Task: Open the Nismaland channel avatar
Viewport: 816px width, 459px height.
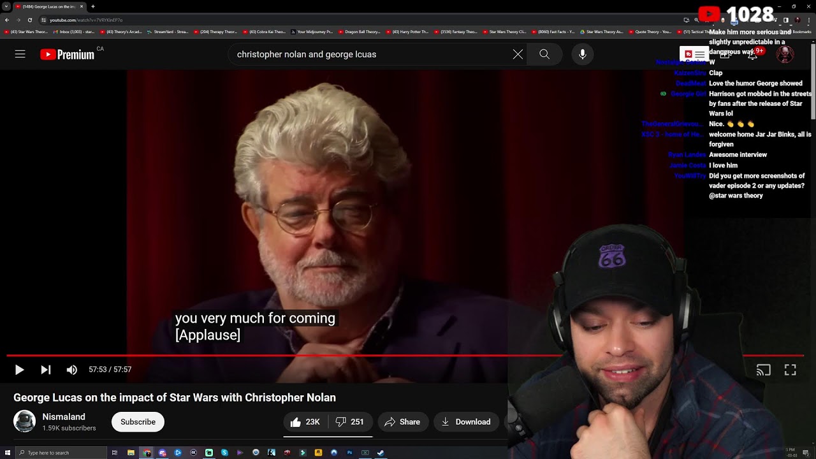Action: (25, 421)
